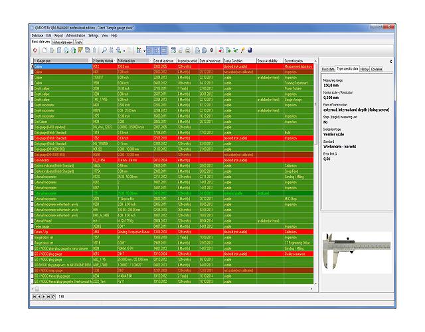Sort by the '1: Gauge type' column header
The image size is (425, 332).
(62, 60)
